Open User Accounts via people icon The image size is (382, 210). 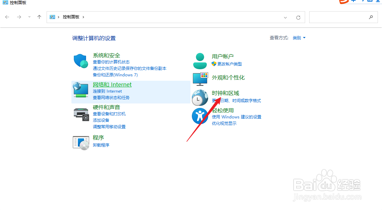tap(200, 60)
